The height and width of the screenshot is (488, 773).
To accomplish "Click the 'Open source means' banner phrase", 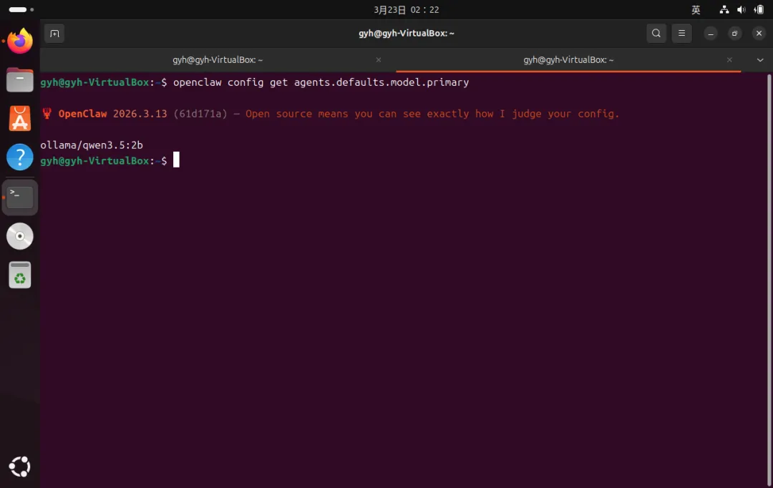I will (x=297, y=113).
